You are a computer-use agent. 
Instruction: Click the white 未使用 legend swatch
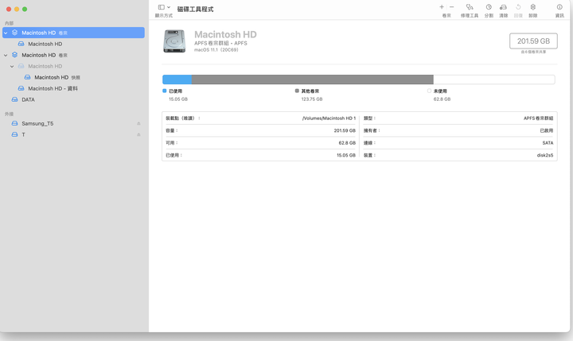coord(429,91)
